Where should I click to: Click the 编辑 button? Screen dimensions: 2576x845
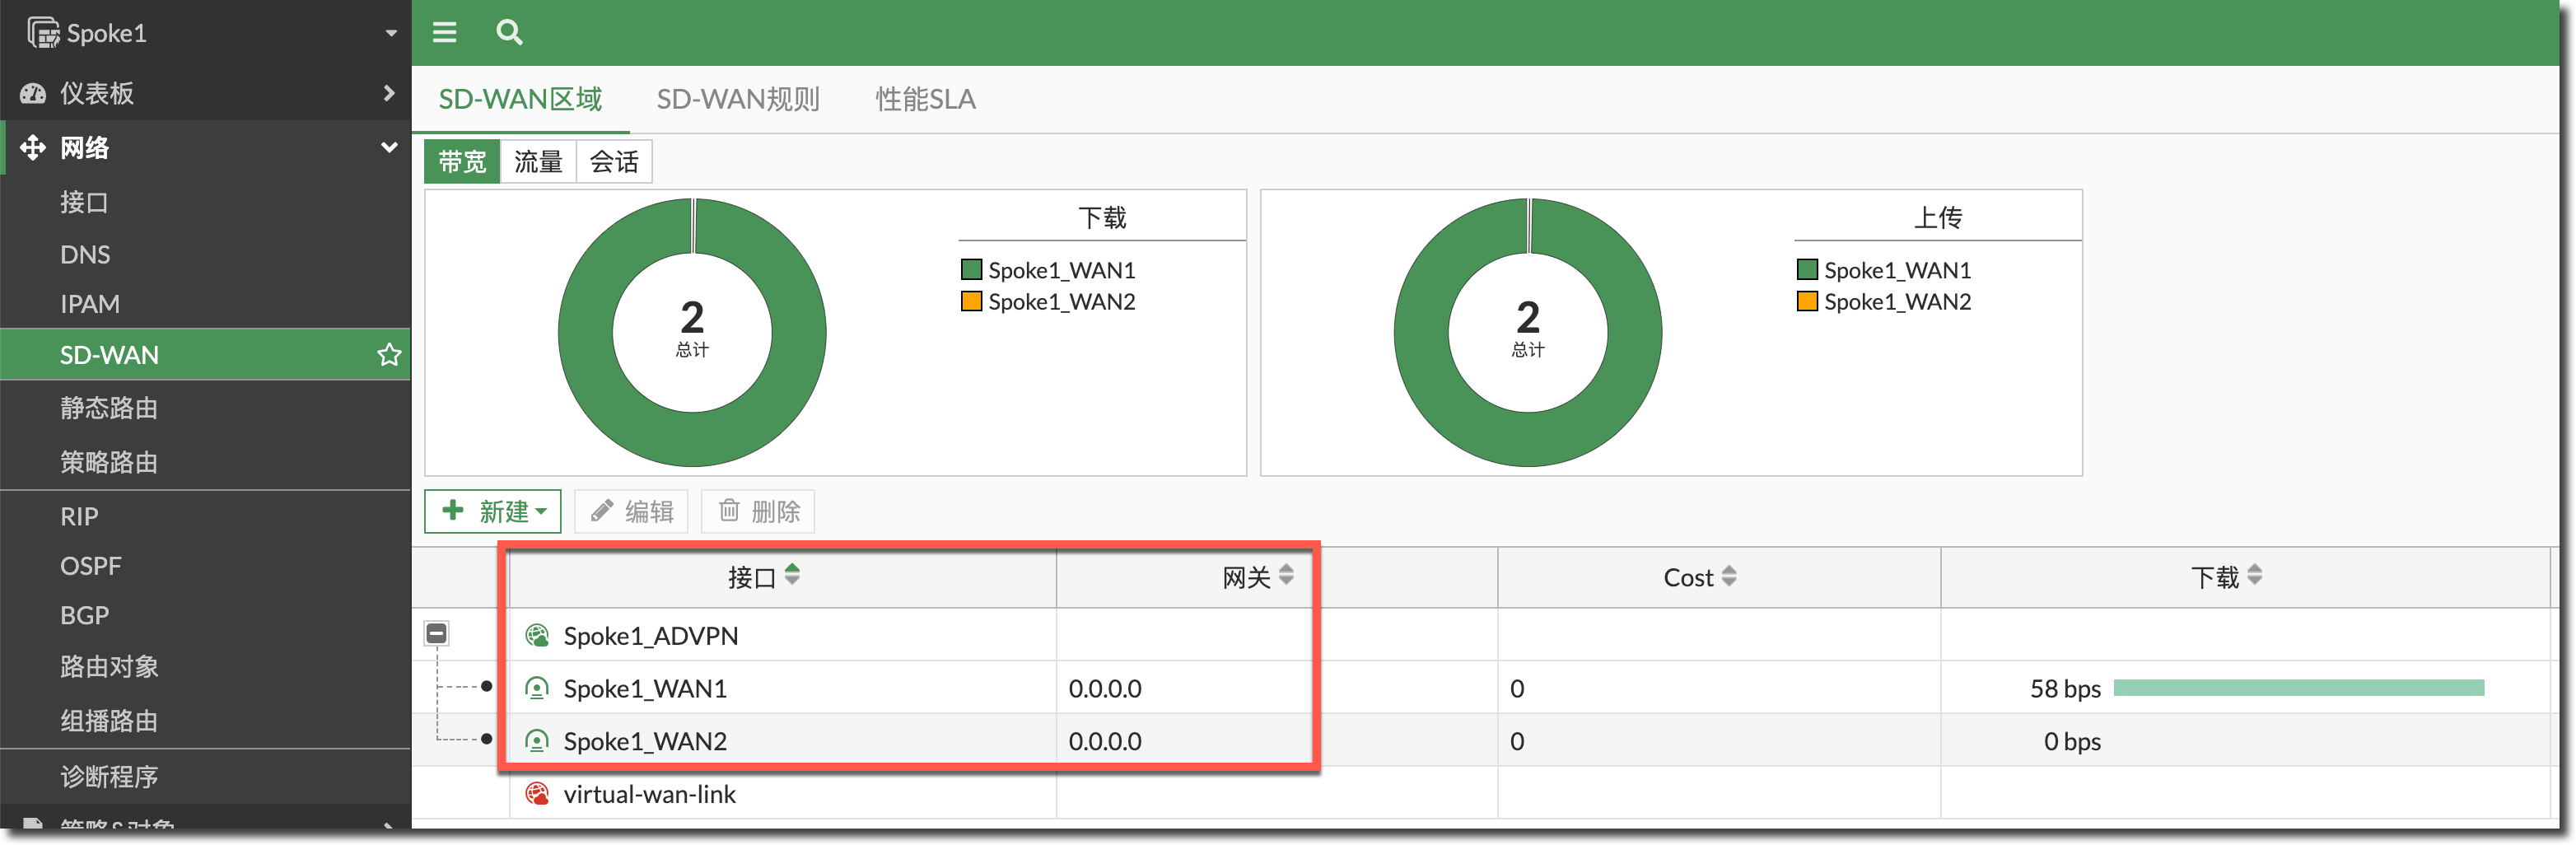point(632,511)
